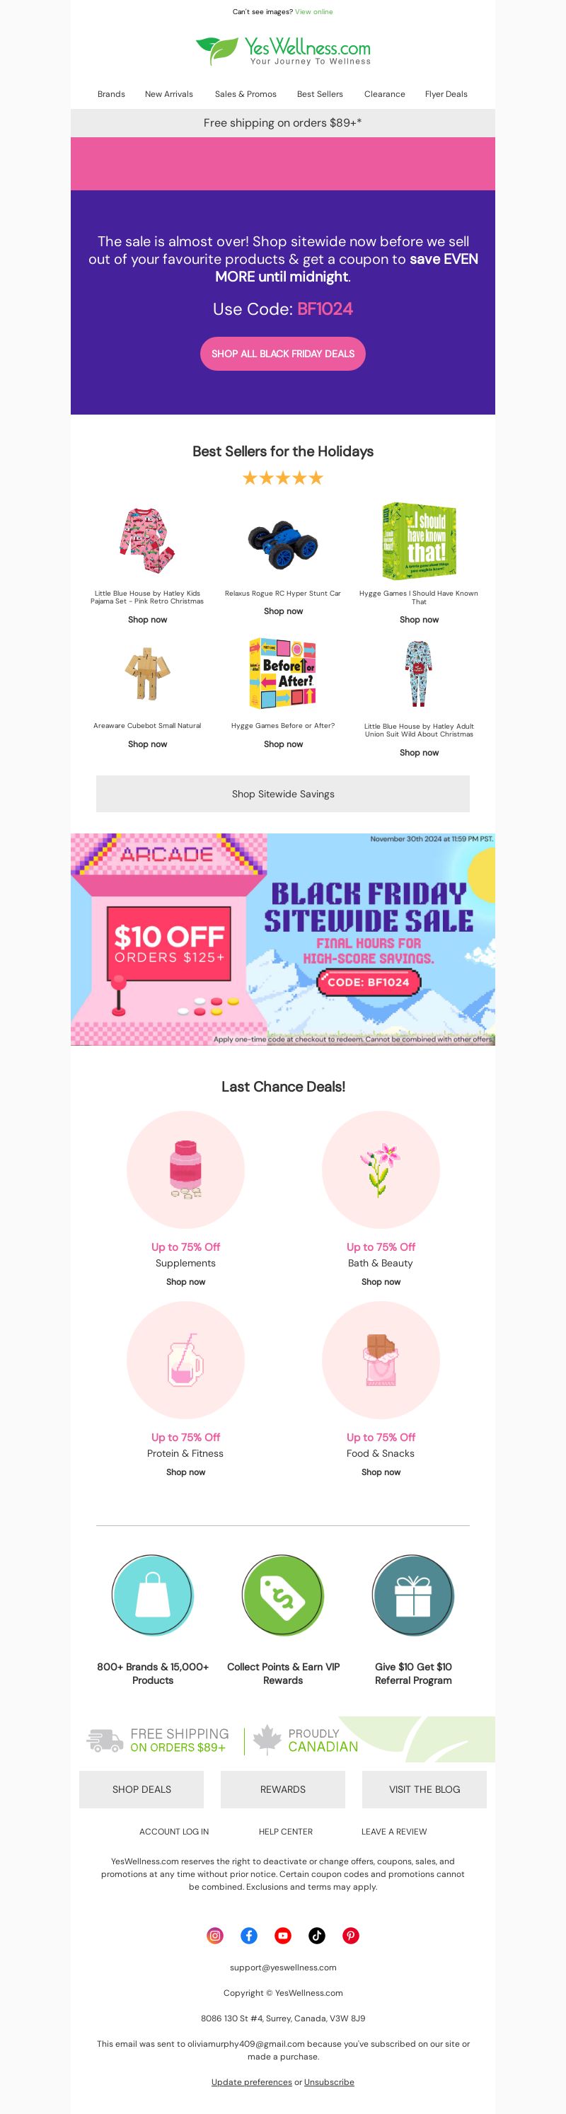Open the Relaxus RC Stunt Car thumbnail
This screenshot has width=566, height=2114.
[283, 543]
